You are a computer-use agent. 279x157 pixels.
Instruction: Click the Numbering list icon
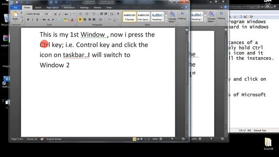(87, 14)
